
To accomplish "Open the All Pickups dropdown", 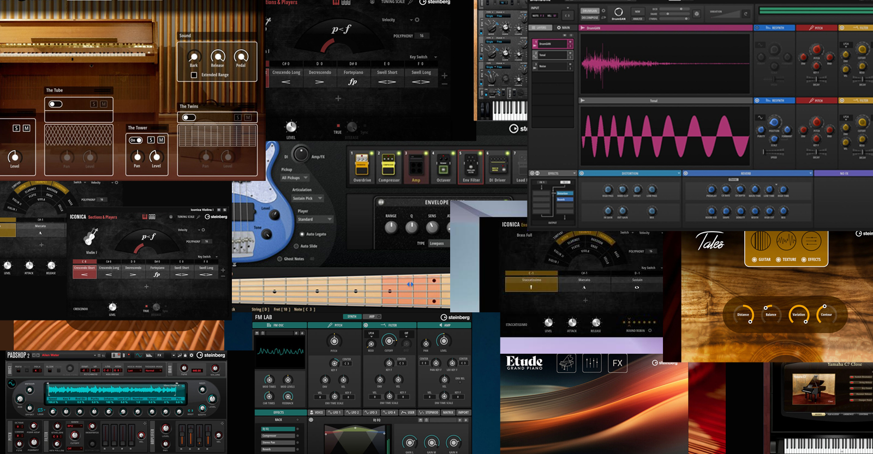I will click(295, 178).
